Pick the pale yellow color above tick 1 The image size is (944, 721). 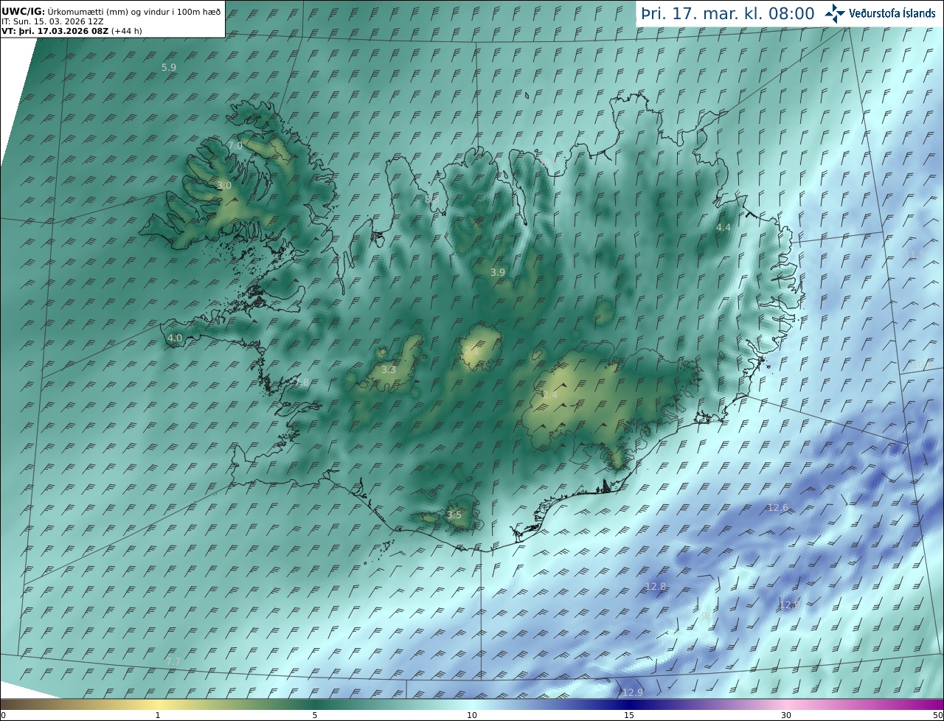click(158, 704)
